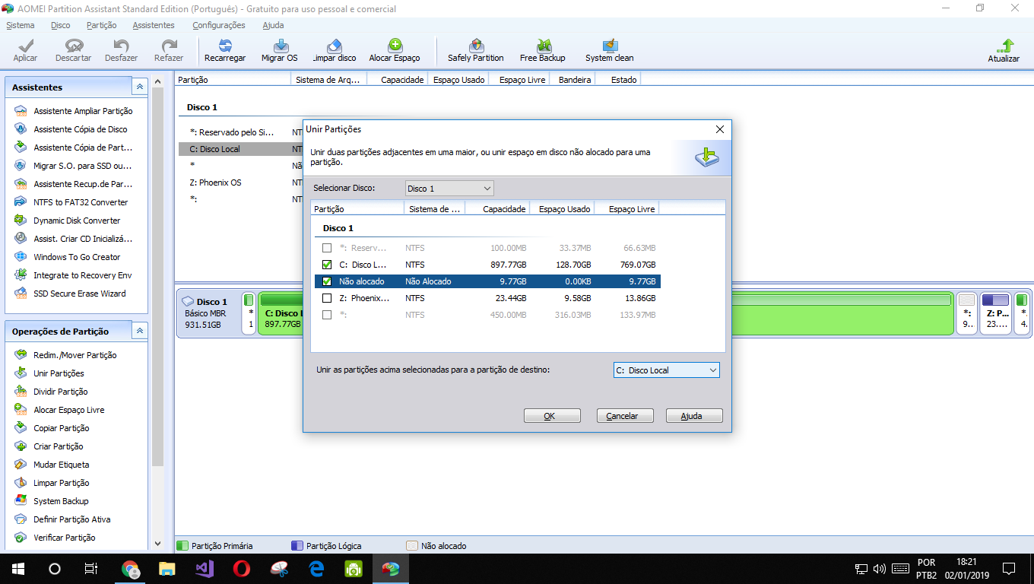Open the Ajuda menu
The width and height of the screenshot is (1034, 584).
pos(273,25)
